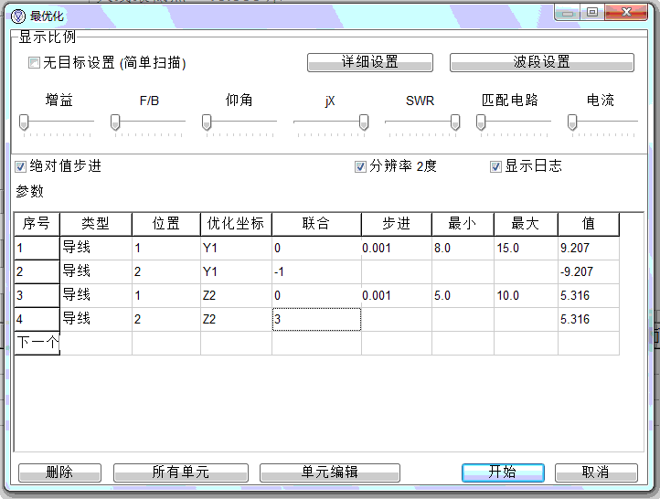The image size is (660, 499).
Task: Click the 优化坐标 column header
Action: click(x=236, y=224)
